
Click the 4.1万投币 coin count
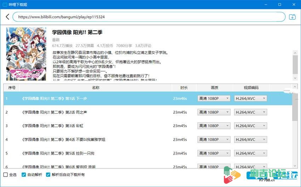[x=105, y=46]
